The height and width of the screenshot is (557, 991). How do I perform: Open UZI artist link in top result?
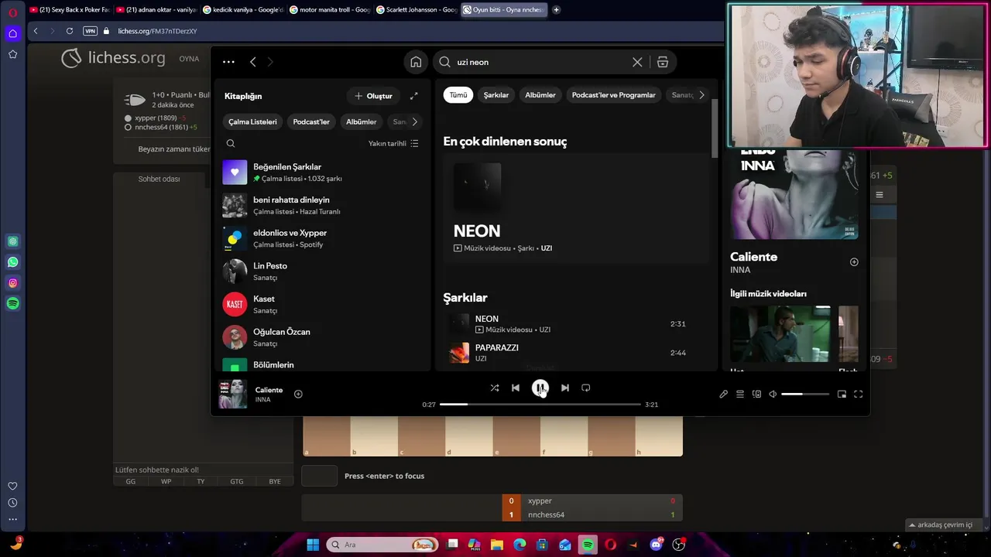point(547,248)
